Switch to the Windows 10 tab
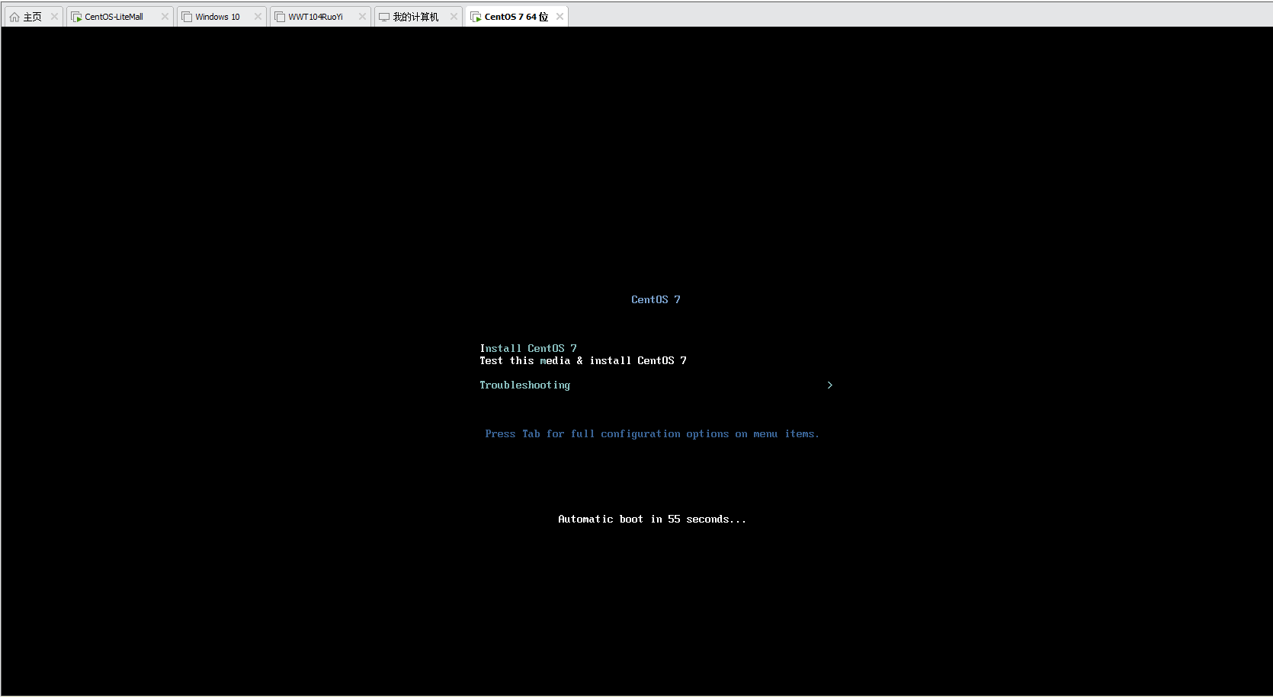This screenshot has height=697, width=1273. click(x=217, y=17)
